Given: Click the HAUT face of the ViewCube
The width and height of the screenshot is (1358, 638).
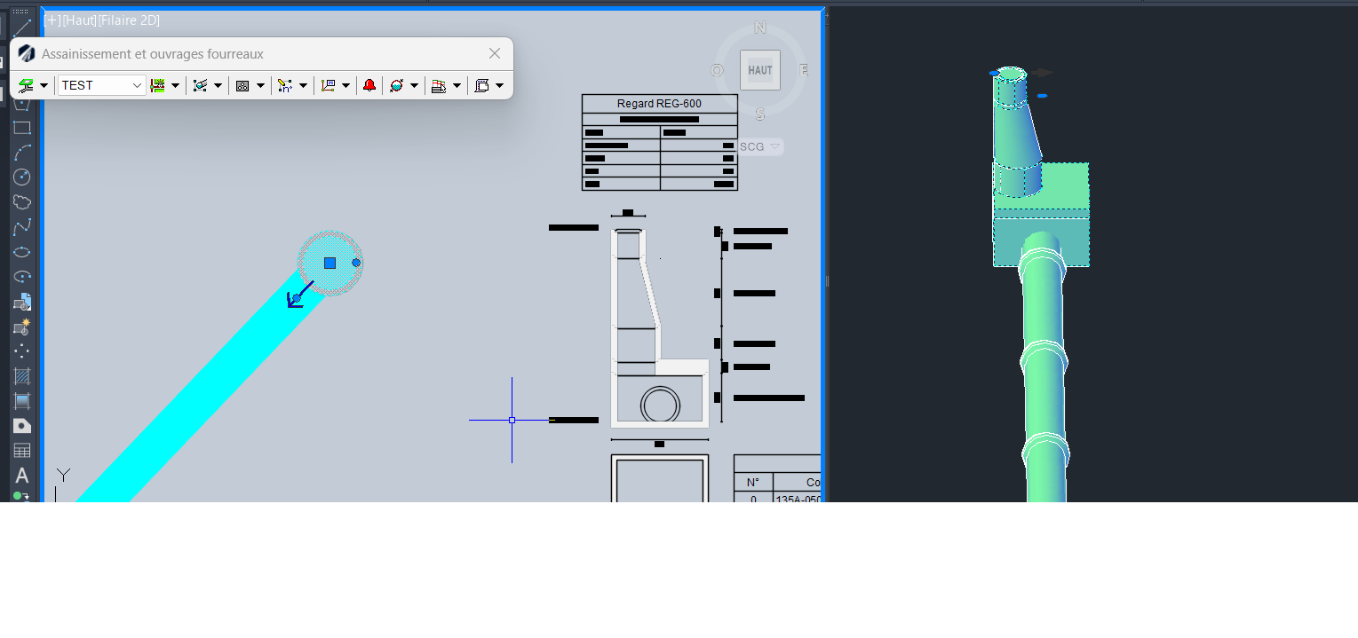Looking at the screenshot, I should pos(760,70).
